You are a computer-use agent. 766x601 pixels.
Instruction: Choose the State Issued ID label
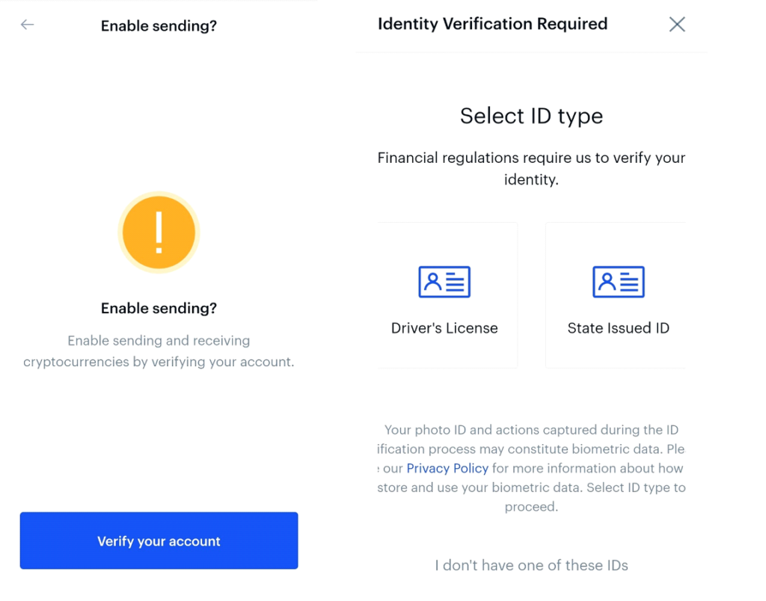pyautogui.click(x=619, y=328)
